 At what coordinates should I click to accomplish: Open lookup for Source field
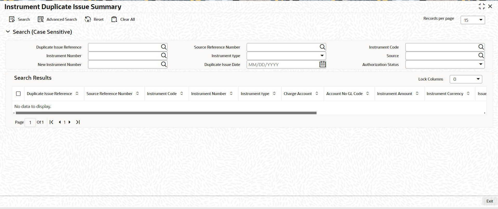(x=481, y=56)
